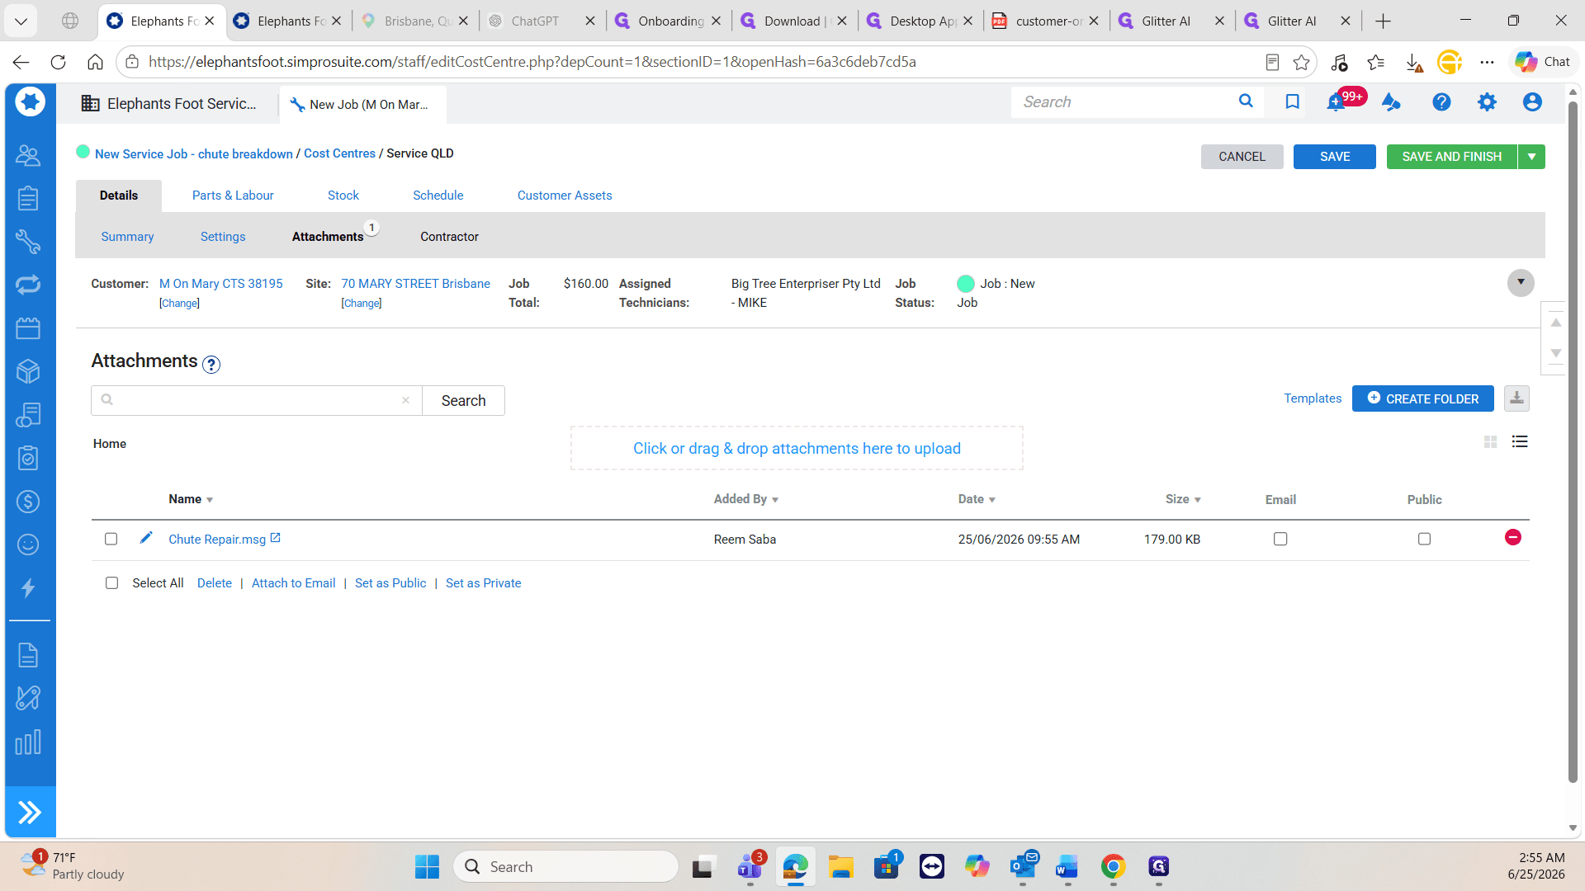The image size is (1585, 891).
Task: Download all attachments icon button
Action: pos(1516,398)
